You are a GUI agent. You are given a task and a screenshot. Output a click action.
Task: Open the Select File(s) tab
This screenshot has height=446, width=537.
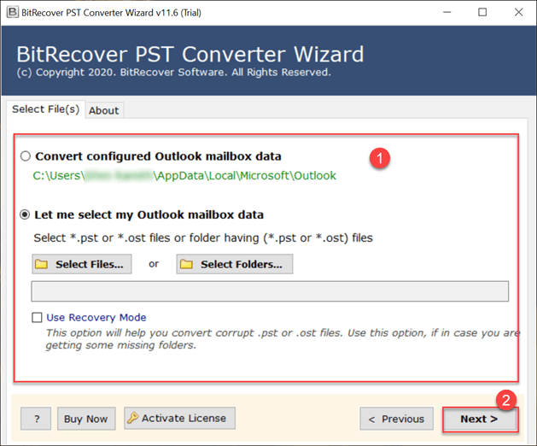45,109
